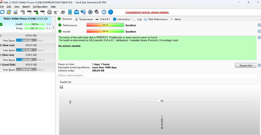
Task: Click the Repeat Test button
Action: pyautogui.click(x=246, y=66)
